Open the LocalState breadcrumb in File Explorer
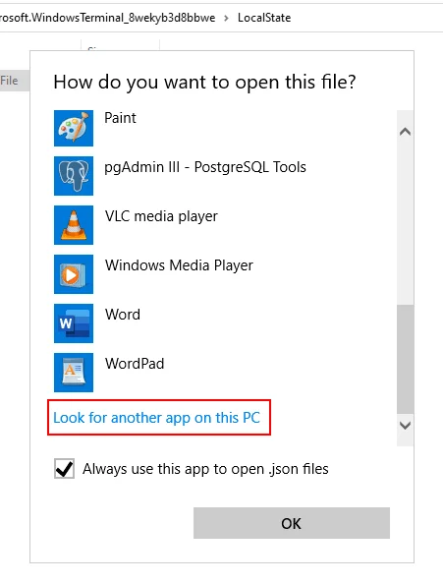Image resolution: width=443 pixels, height=584 pixels. (x=264, y=18)
